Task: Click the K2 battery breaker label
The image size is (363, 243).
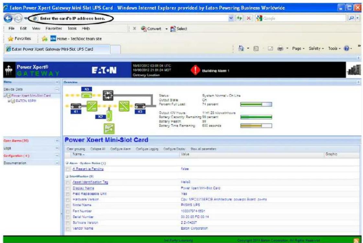Action: (100, 117)
